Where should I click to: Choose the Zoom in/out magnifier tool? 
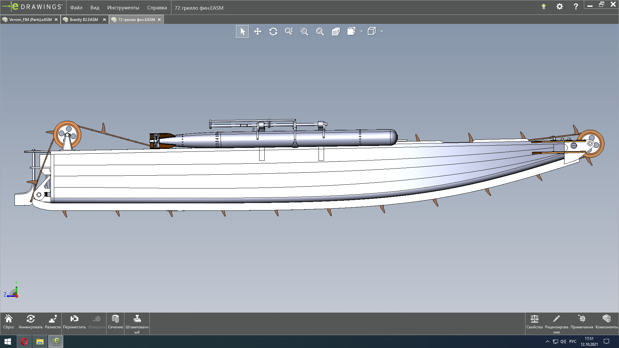[289, 32]
